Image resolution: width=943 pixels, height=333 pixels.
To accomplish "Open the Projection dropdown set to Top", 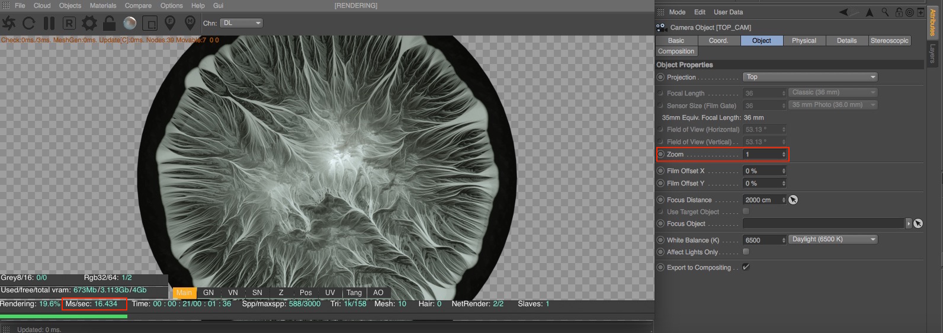I will tap(810, 77).
